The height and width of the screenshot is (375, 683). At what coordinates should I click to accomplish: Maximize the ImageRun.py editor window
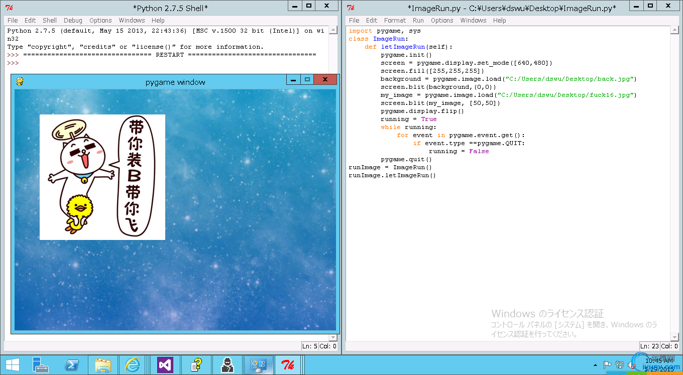click(x=650, y=6)
